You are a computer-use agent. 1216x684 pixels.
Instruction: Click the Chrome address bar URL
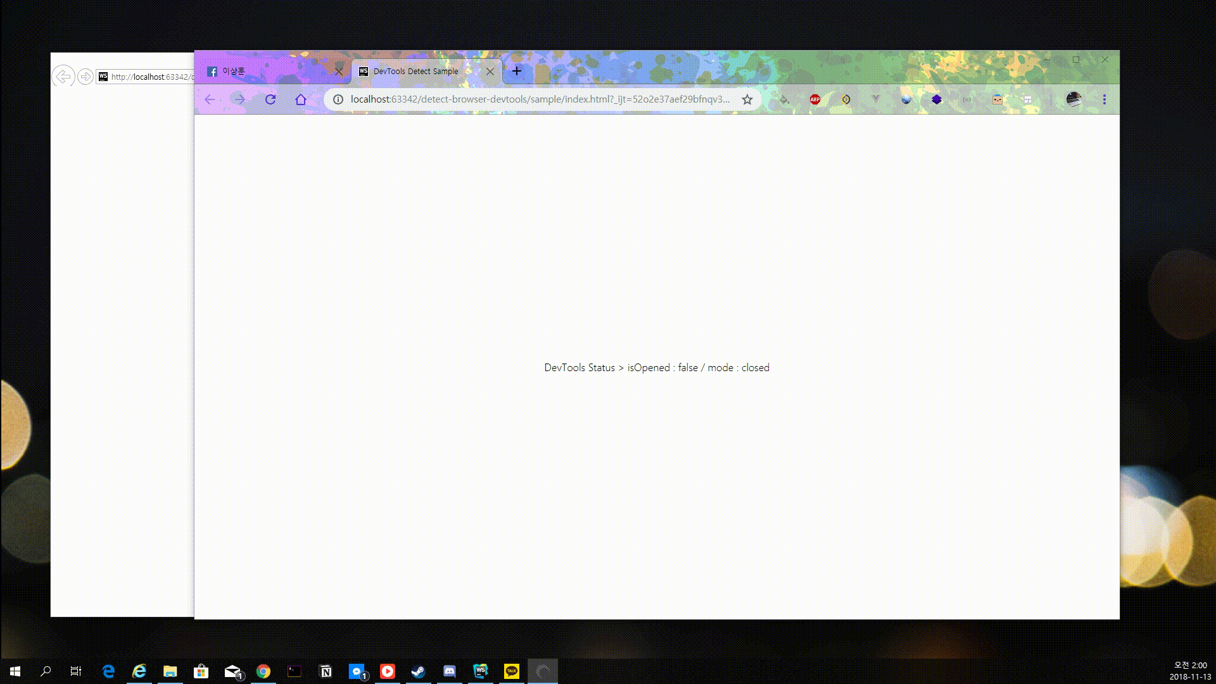click(540, 99)
